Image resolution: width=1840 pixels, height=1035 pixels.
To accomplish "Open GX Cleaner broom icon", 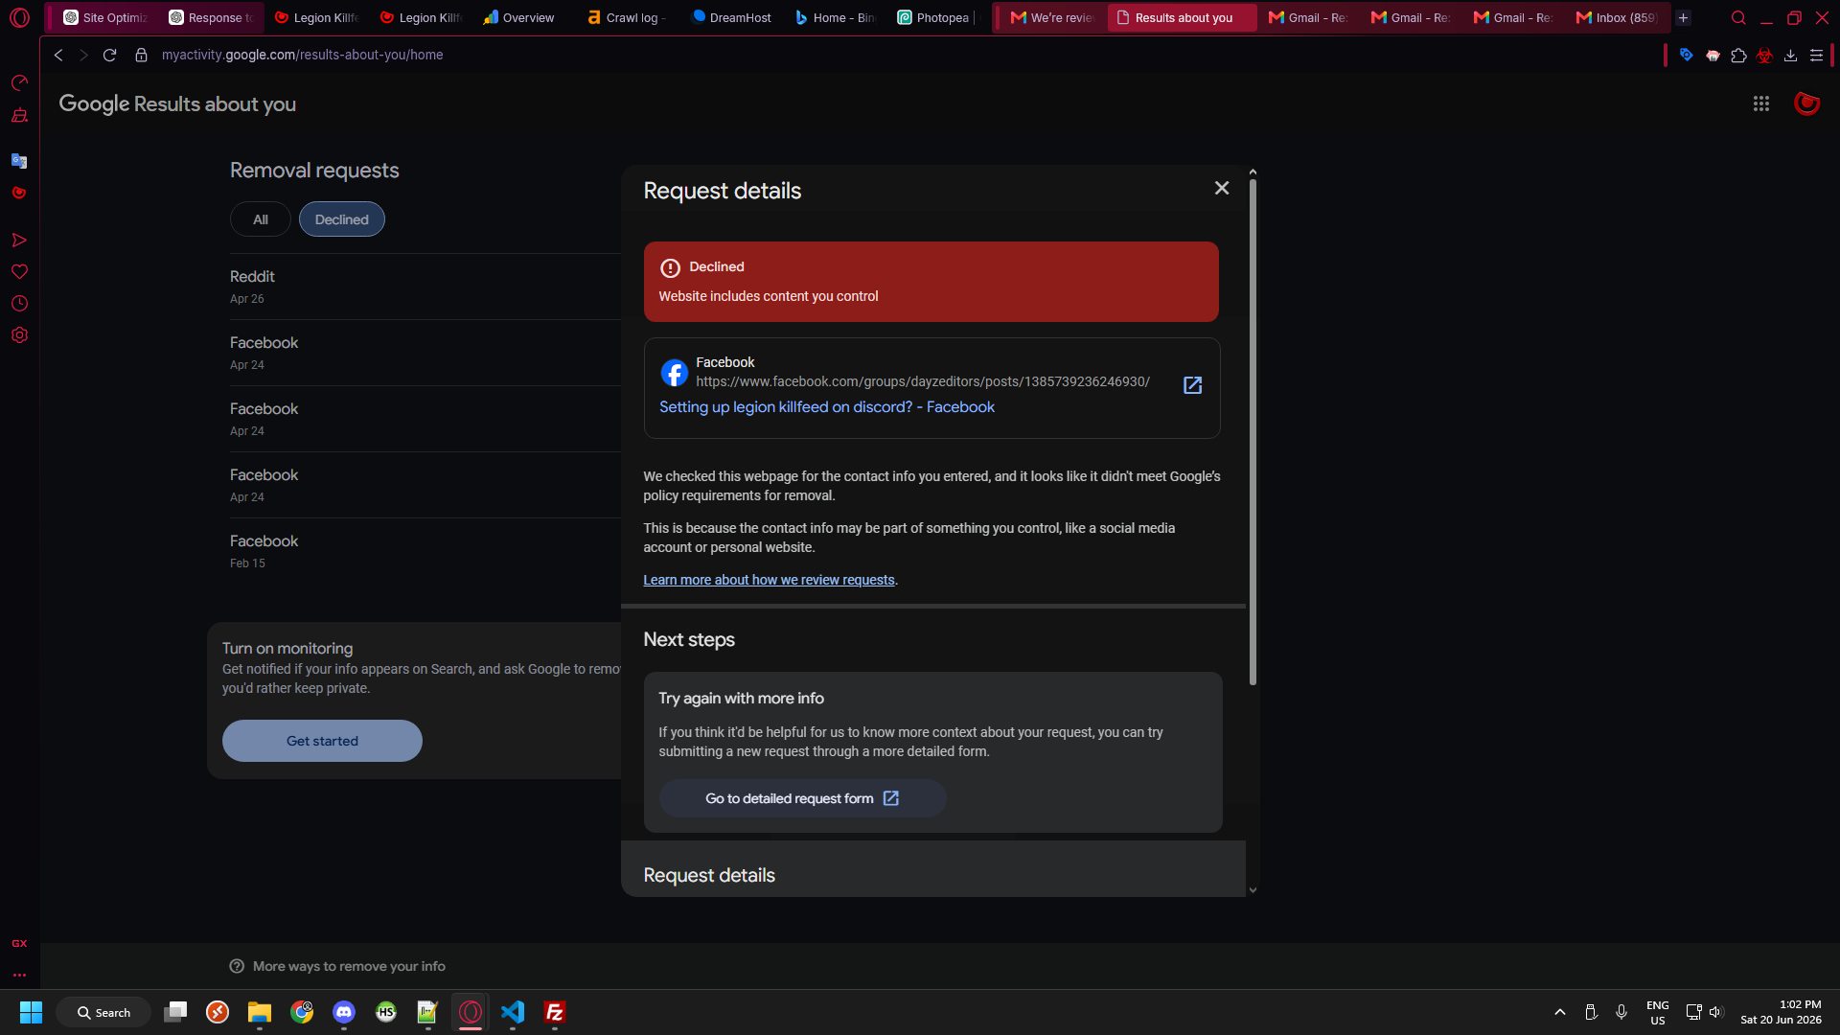I will (x=19, y=116).
